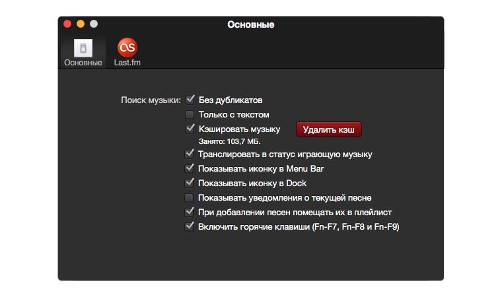
Task: Uncheck При добавлении песен помещать в плейлист
Action: pyautogui.click(x=189, y=212)
